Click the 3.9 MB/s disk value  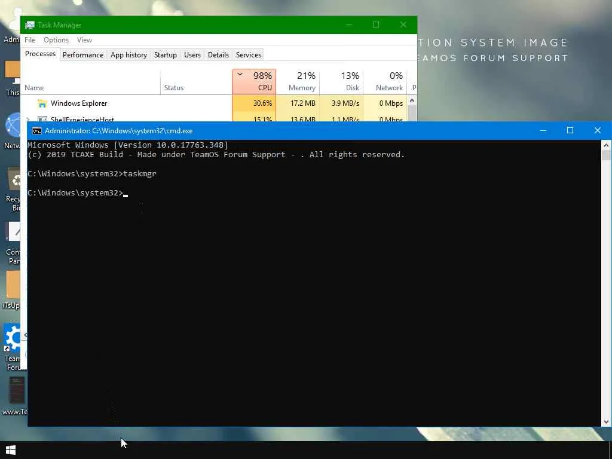345,103
